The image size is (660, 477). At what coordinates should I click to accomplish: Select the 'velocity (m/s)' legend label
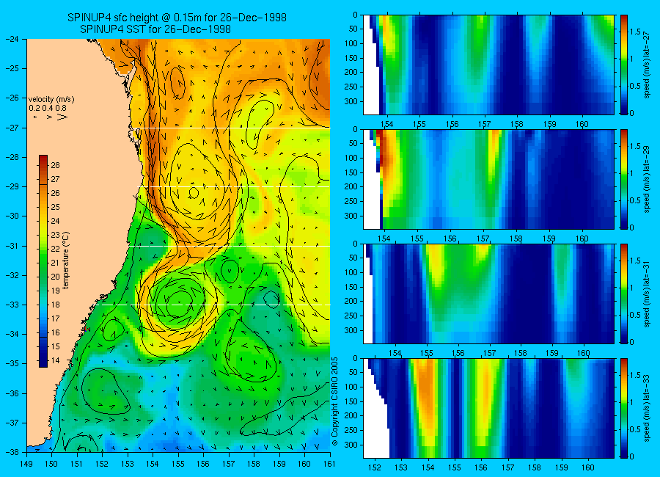pos(51,100)
